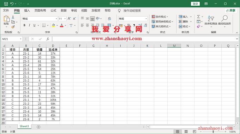This screenshot has height=134, width=240.
Task: Click the Paste clipboard icon
Action: [x=6, y=19]
